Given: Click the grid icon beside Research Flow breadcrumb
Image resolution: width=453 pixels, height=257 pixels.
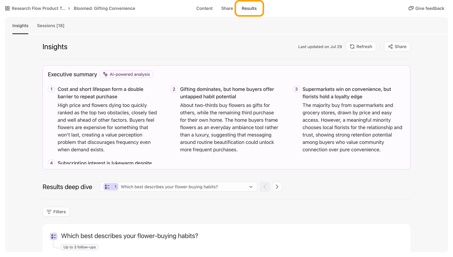Looking at the screenshot, I should (7, 8).
